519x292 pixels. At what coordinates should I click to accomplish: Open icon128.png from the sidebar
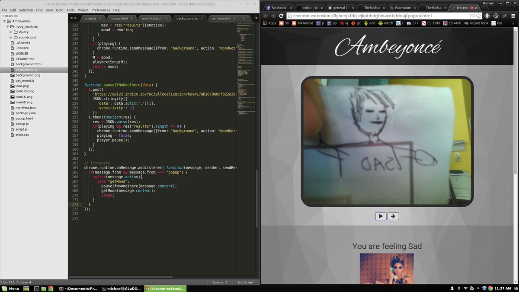[24, 91]
